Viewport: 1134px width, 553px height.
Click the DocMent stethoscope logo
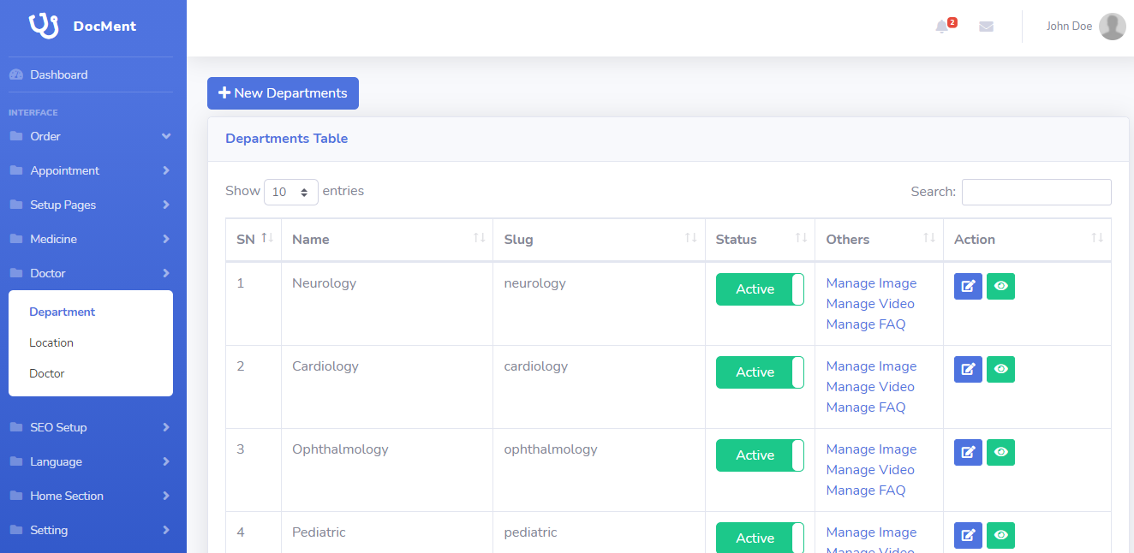[x=44, y=26]
